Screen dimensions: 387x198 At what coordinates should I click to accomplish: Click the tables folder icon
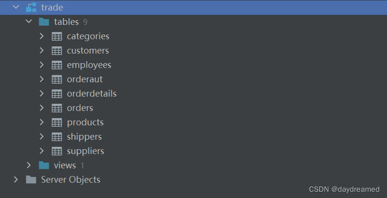tap(44, 22)
